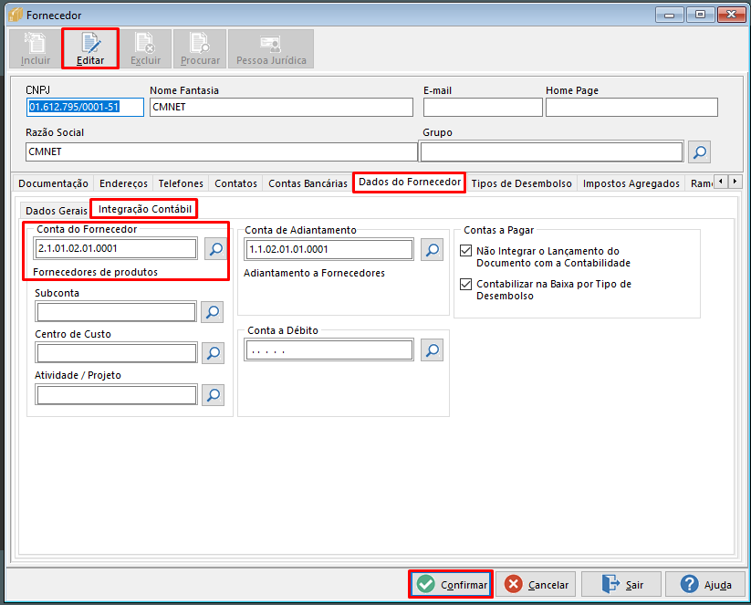751x605 pixels.
Task: Focus the Atividade / Projeto field
Action: (117, 395)
